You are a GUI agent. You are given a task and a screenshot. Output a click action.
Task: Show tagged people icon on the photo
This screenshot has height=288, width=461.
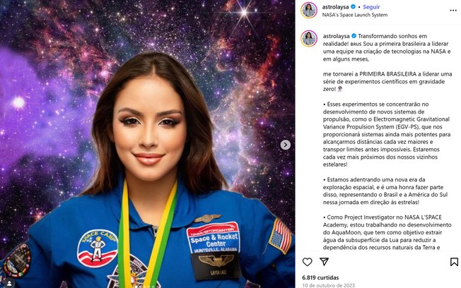point(9,283)
